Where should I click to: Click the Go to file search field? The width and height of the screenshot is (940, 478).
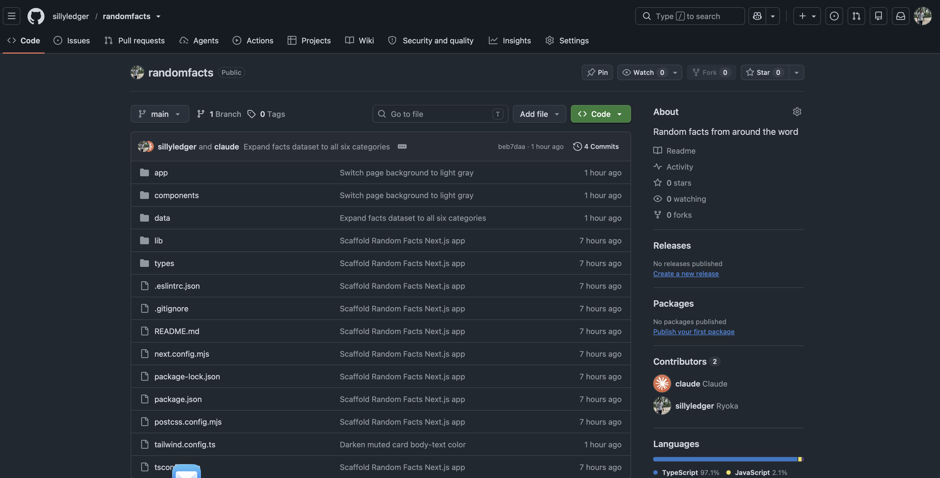(440, 114)
